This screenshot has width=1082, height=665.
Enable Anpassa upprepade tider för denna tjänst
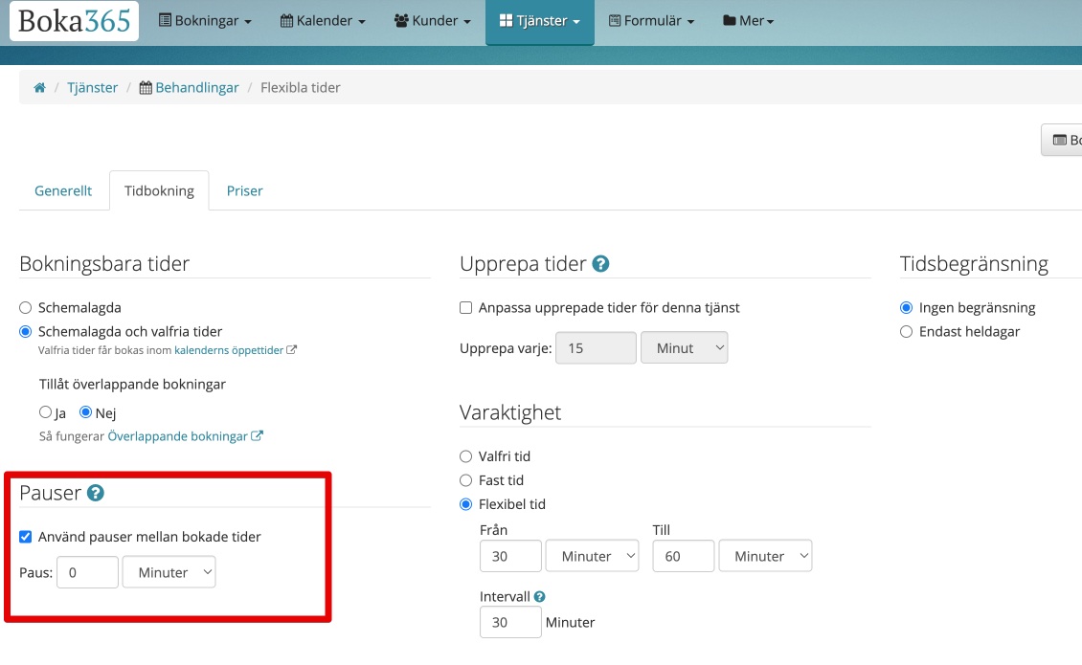click(466, 308)
